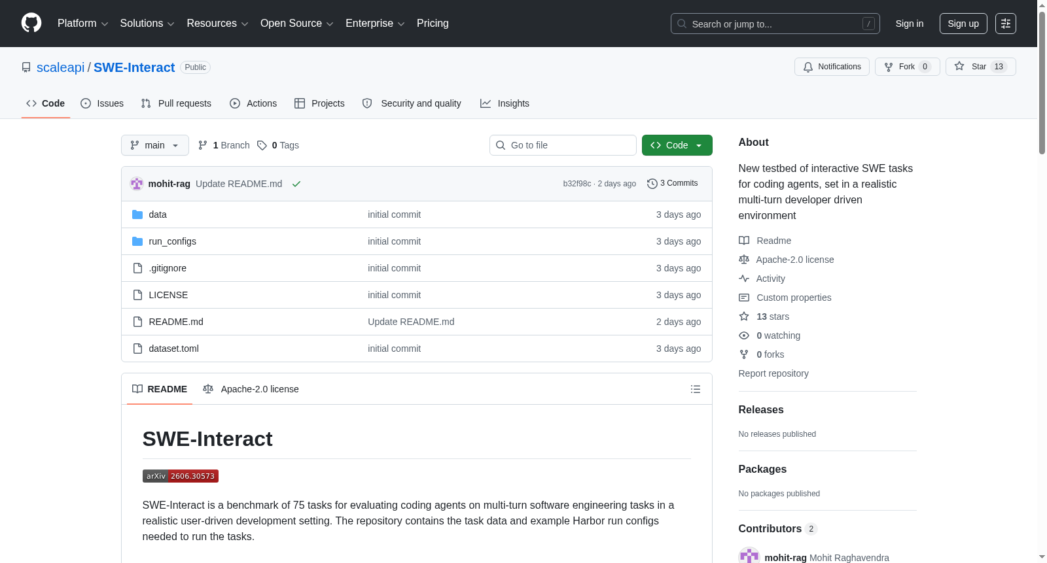Open the Code tab
The width and height of the screenshot is (1047, 563).
click(x=46, y=103)
